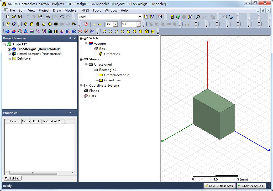The image size is (273, 191).
Task: Click the Properties scrollbar right arrow
Action: click(72, 173)
